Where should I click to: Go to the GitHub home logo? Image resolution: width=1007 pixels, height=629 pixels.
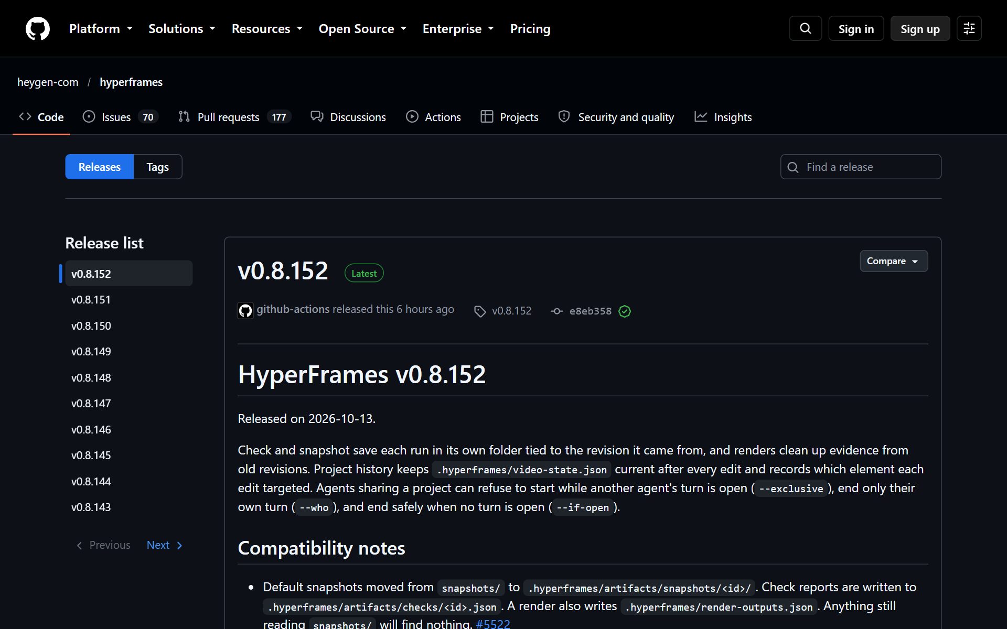38,28
